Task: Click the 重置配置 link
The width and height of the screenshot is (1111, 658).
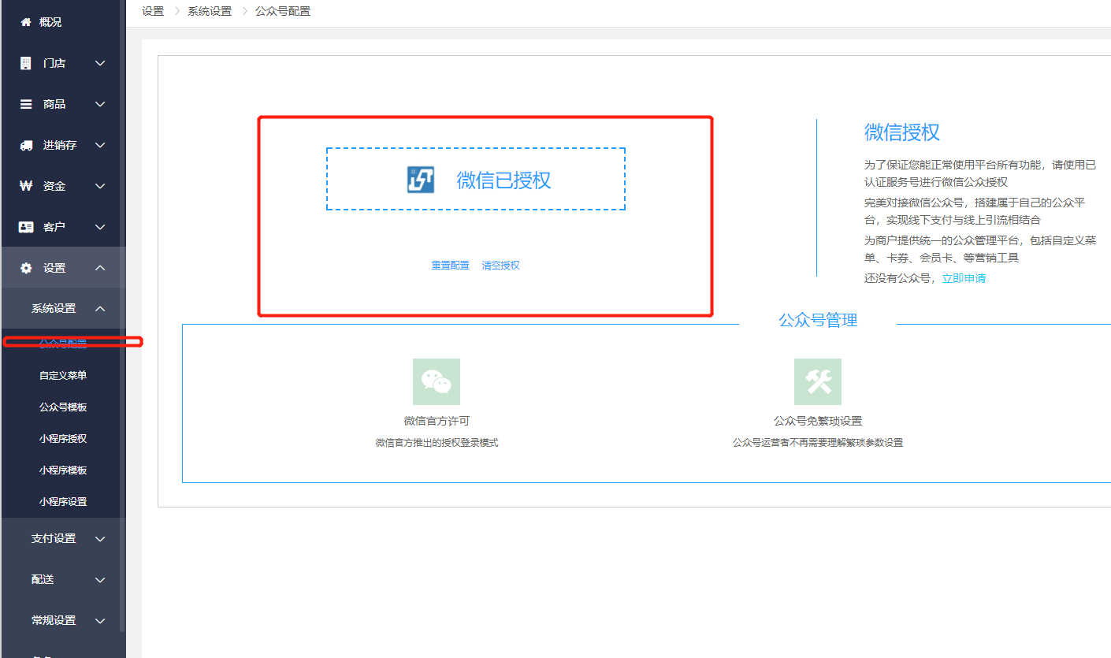Action: 450,266
